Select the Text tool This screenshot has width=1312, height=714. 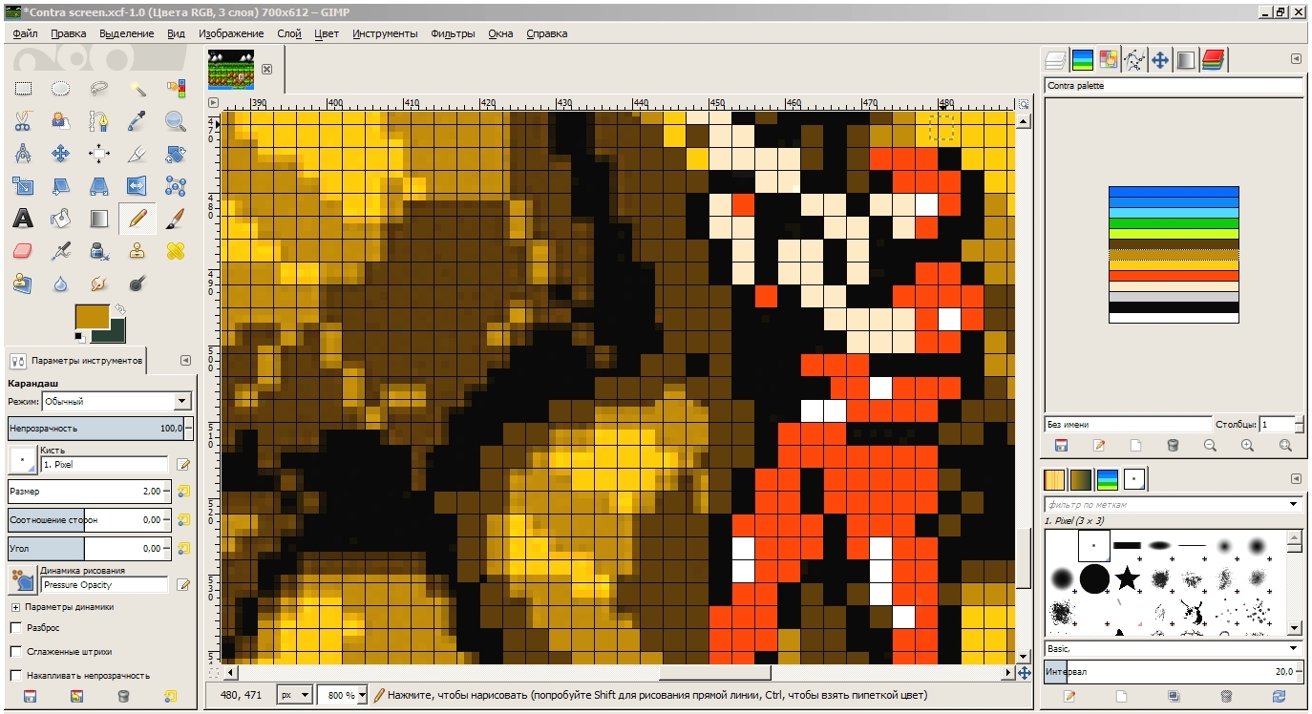click(x=23, y=219)
